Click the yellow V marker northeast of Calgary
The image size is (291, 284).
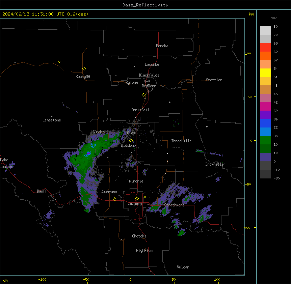[145, 197]
